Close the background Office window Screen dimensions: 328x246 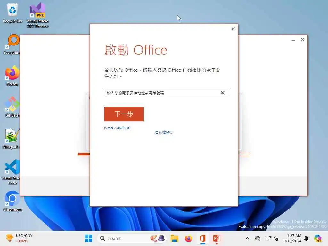point(302,40)
